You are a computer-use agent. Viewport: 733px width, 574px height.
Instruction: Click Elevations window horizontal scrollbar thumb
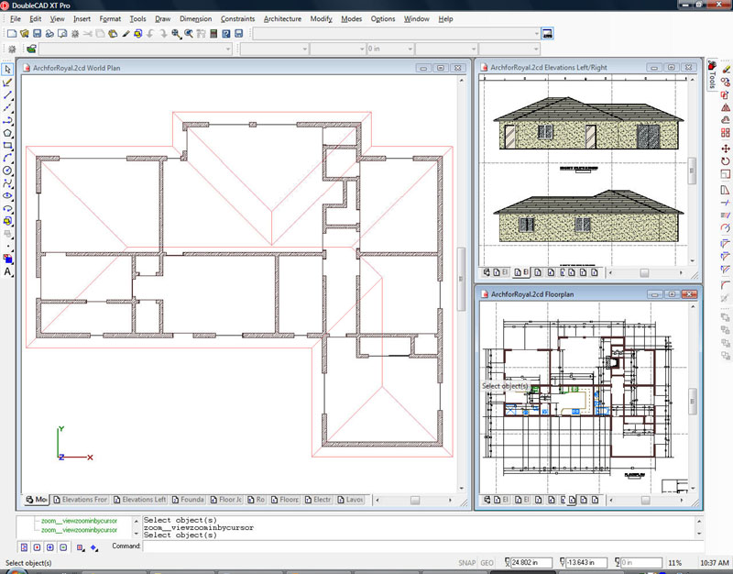pos(644,272)
